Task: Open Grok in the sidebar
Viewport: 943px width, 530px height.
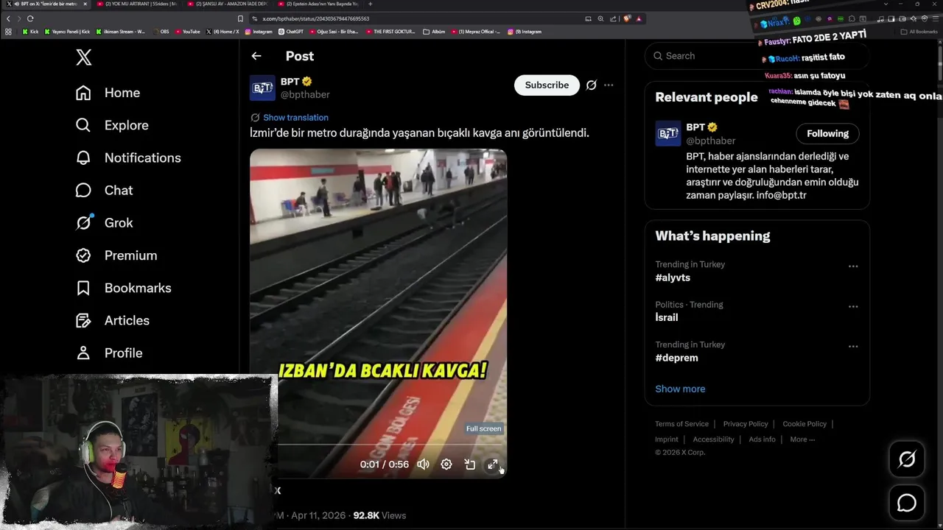Action: point(104,222)
